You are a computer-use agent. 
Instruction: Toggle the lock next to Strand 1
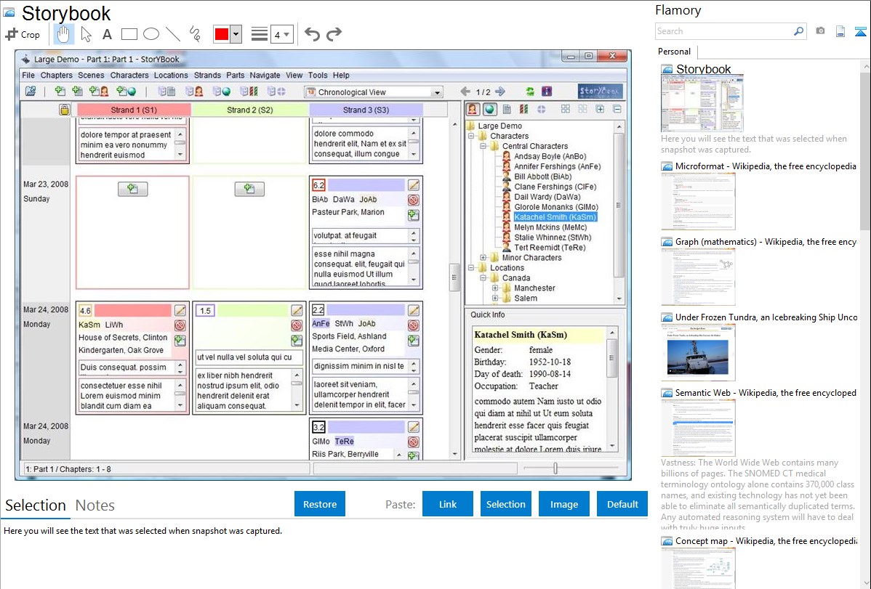point(65,110)
